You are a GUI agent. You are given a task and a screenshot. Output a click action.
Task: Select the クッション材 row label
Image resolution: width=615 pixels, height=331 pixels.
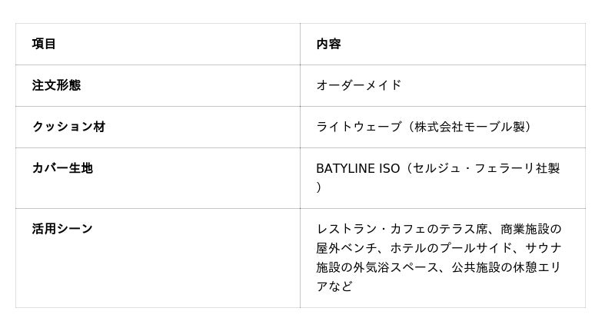[x=68, y=127]
